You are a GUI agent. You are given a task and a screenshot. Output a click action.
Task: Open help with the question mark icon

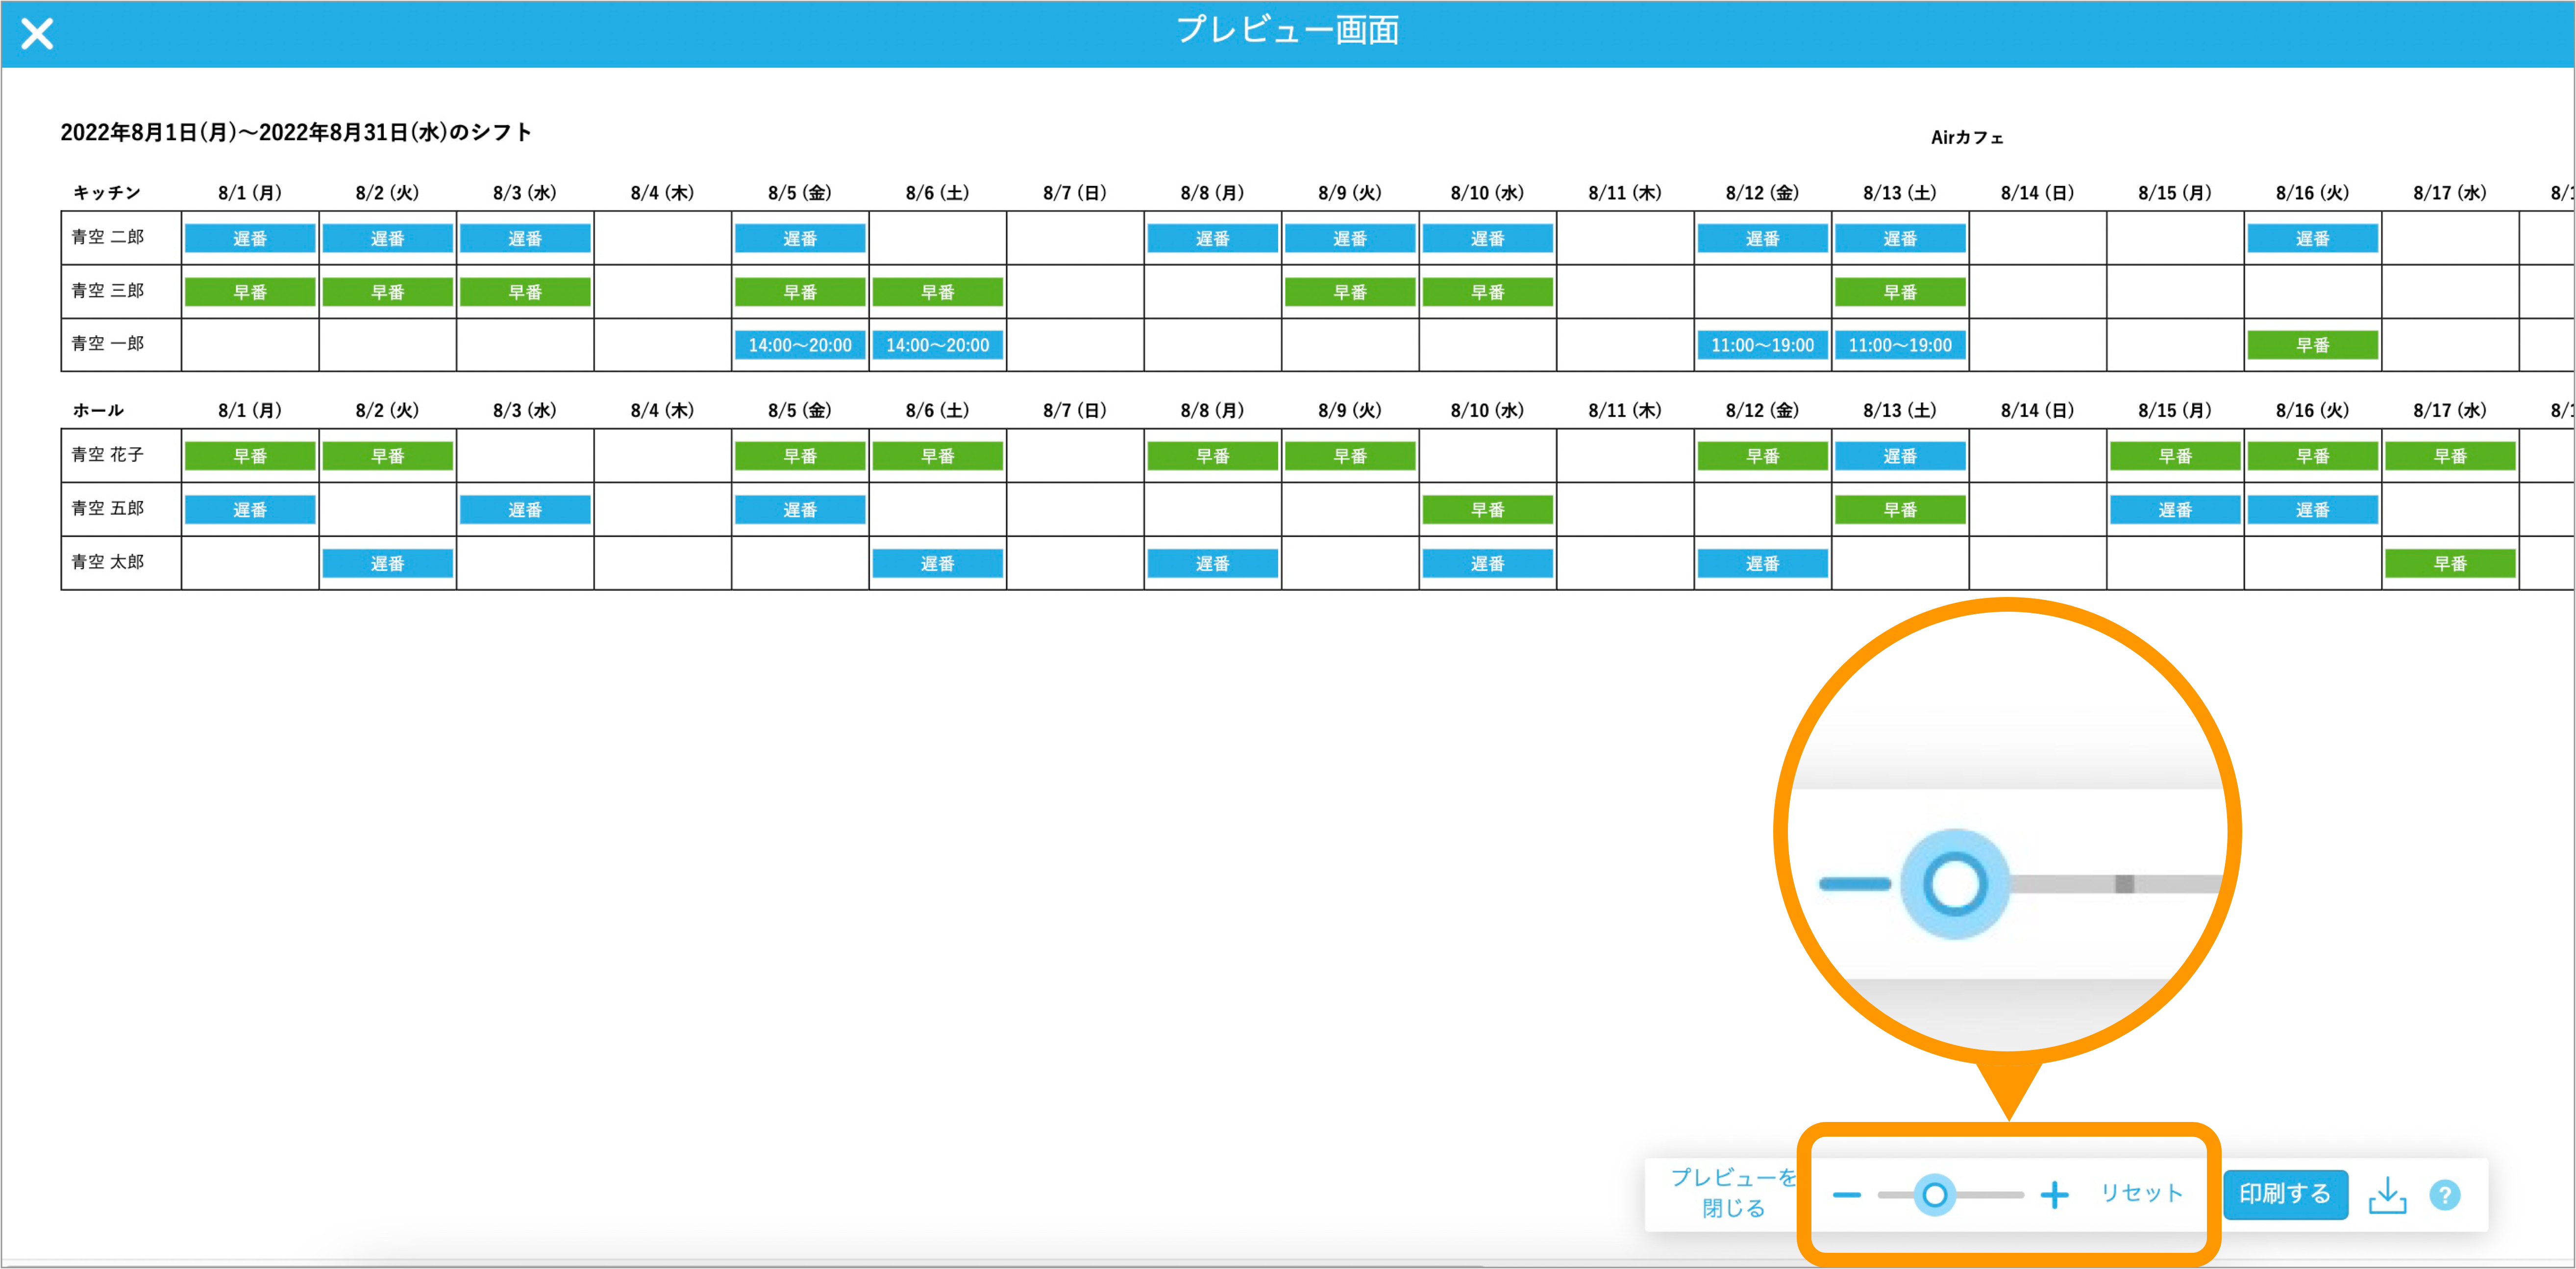(x=2445, y=1195)
